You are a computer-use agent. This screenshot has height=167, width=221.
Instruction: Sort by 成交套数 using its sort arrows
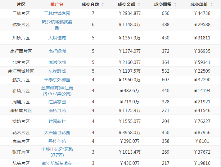[x=103, y=4]
